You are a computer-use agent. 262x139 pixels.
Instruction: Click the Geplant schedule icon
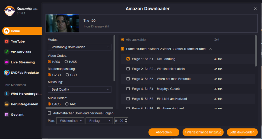pyautogui.click(x=7, y=115)
